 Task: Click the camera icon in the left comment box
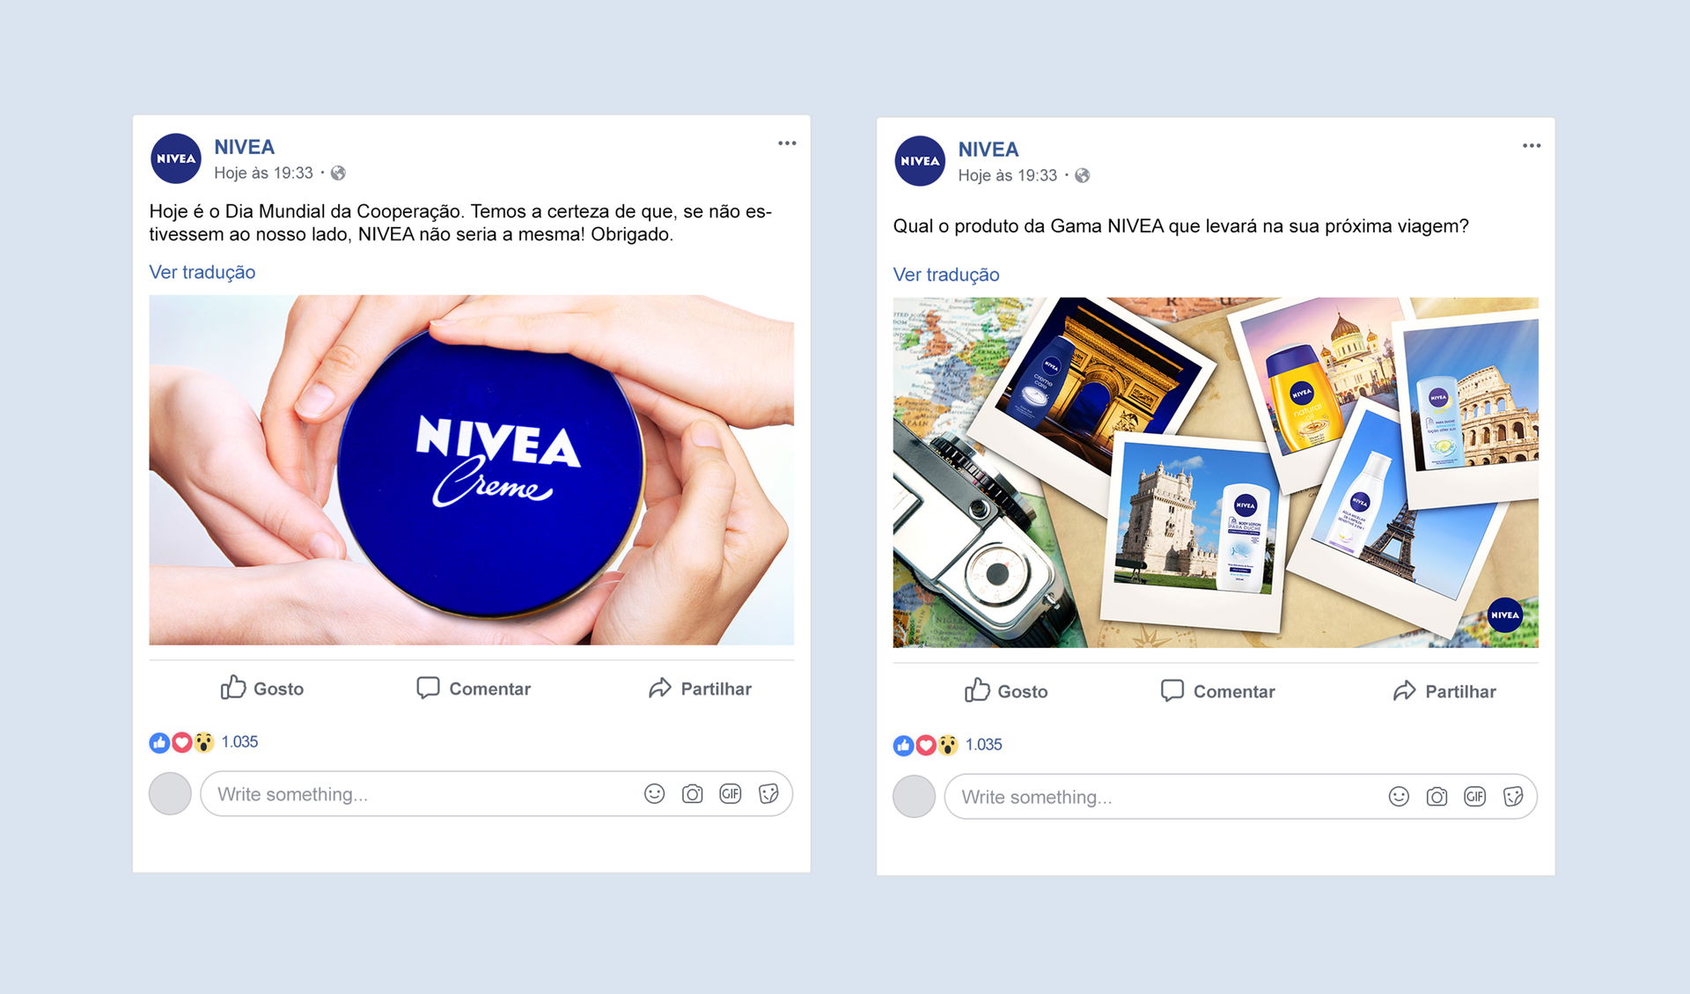pyautogui.click(x=693, y=794)
